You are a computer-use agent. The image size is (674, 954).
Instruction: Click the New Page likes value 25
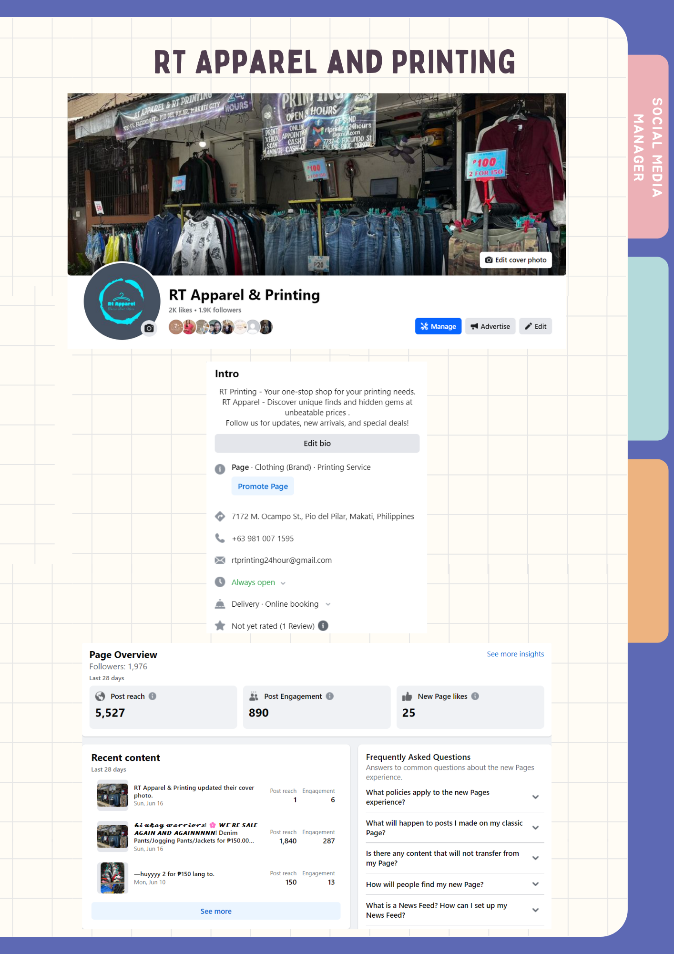click(408, 713)
